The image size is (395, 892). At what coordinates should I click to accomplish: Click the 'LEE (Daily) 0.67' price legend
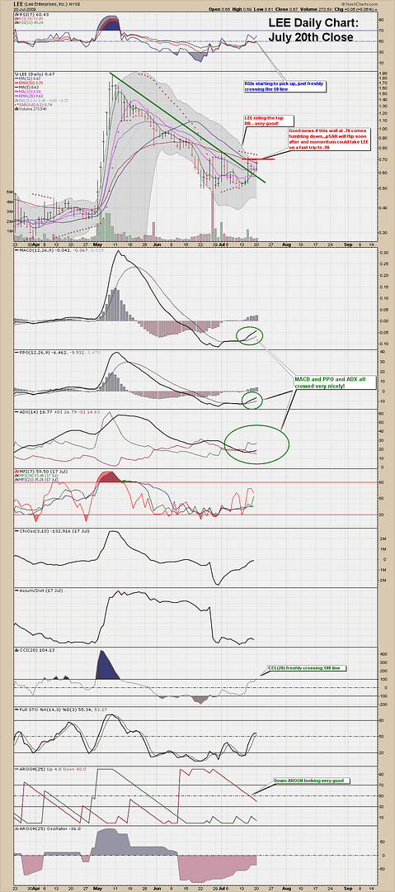point(33,74)
